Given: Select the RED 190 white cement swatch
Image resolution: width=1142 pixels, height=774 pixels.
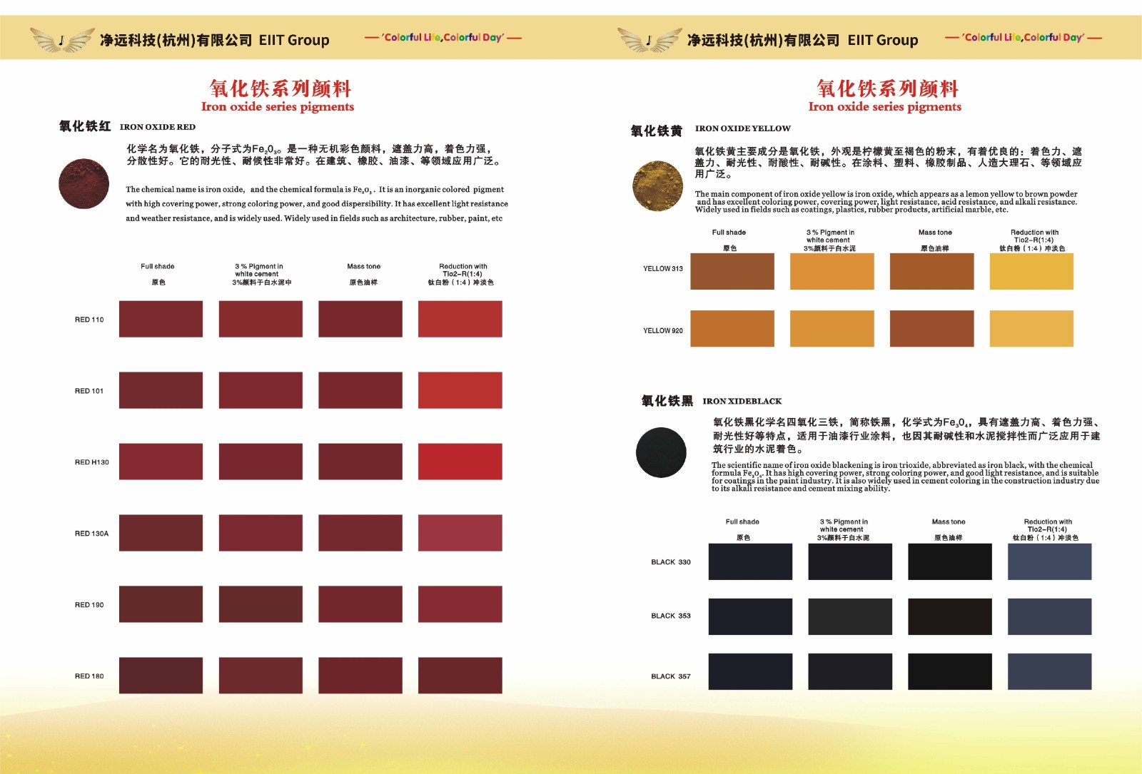Looking at the screenshot, I should [261, 604].
